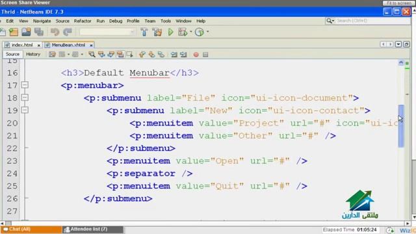Screen dimensions: 416x234
Task: Click the Profile Project clock icon
Action: (200, 32)
